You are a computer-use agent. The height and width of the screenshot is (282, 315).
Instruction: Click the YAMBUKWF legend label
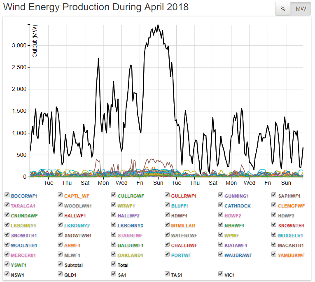tap(291, 255)
